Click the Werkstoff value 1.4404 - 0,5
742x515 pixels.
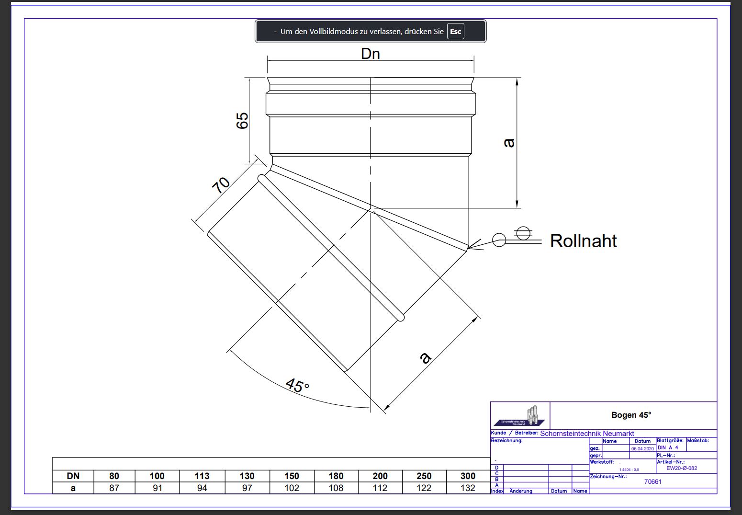pos(629,469)
